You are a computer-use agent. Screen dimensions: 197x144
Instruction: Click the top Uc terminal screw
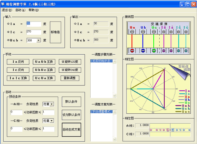pyautogui.click(x=154, y=31)
